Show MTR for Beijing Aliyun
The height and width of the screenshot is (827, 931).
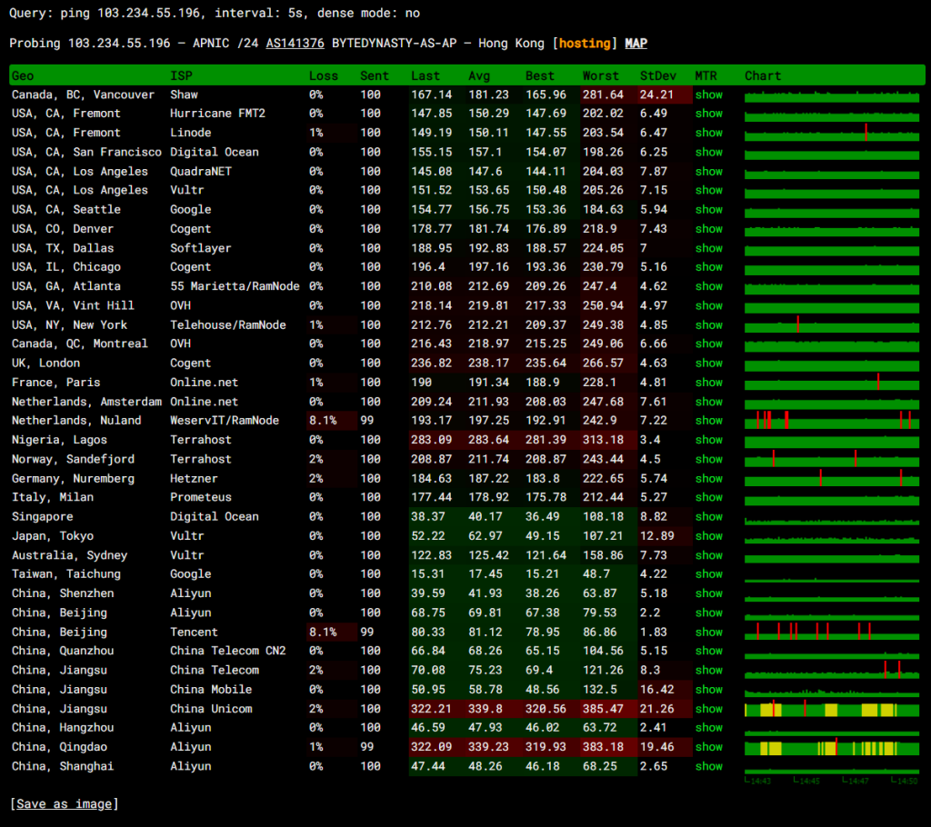pyautogui.click(x=709, y=613)
